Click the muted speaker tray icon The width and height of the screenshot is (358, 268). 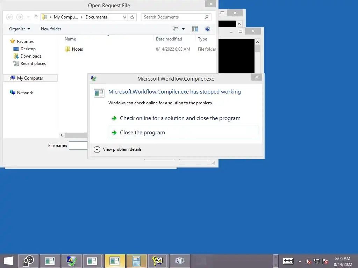click(x=308, y=261)
